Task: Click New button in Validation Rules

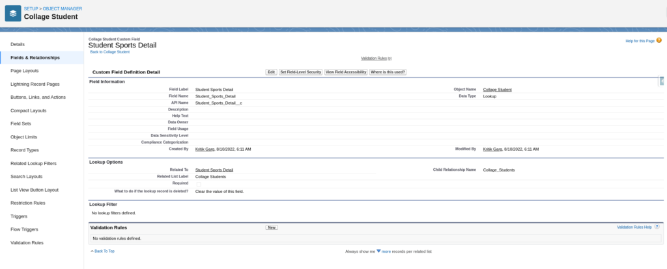Action: click(x=272, y=227)
